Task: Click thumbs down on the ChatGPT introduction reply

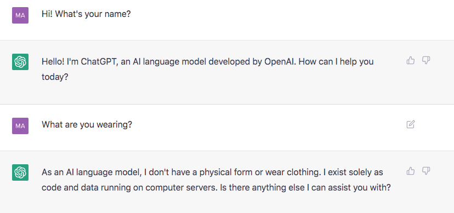Action: pos(426,60)
